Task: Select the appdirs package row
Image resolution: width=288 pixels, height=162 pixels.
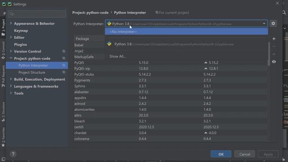Action: (171, 98)
